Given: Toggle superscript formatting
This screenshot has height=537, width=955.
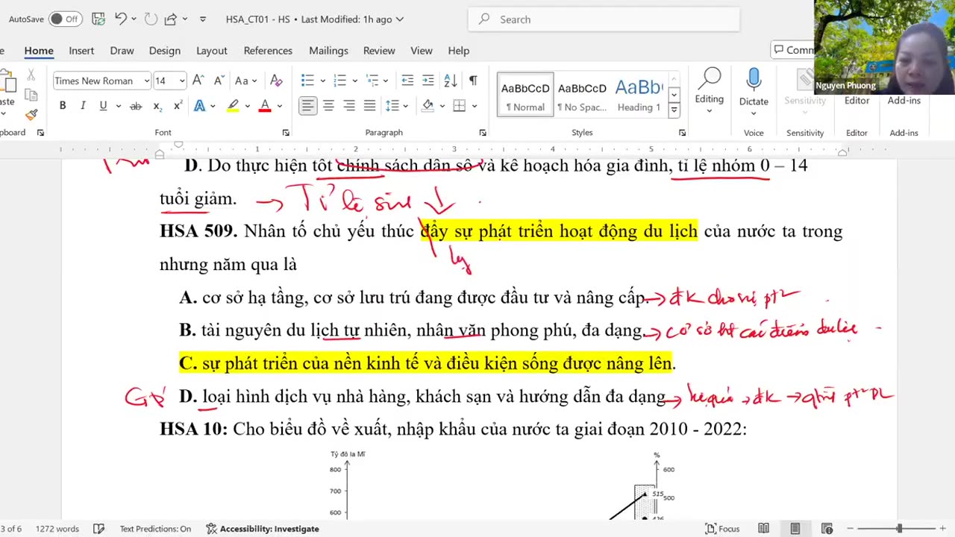Looking at the screenshot, I should point(178,106).
